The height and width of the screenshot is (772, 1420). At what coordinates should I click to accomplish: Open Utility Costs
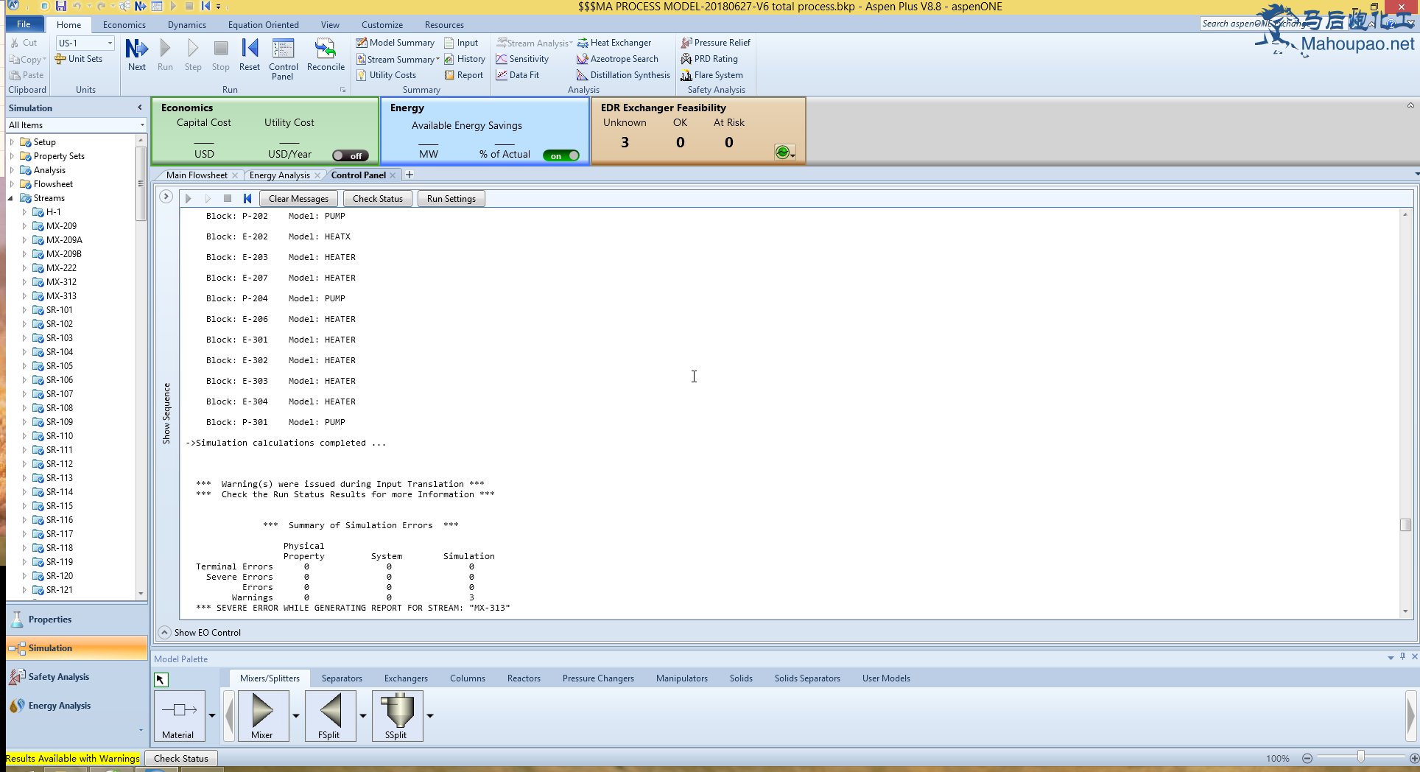click(387, 75)
